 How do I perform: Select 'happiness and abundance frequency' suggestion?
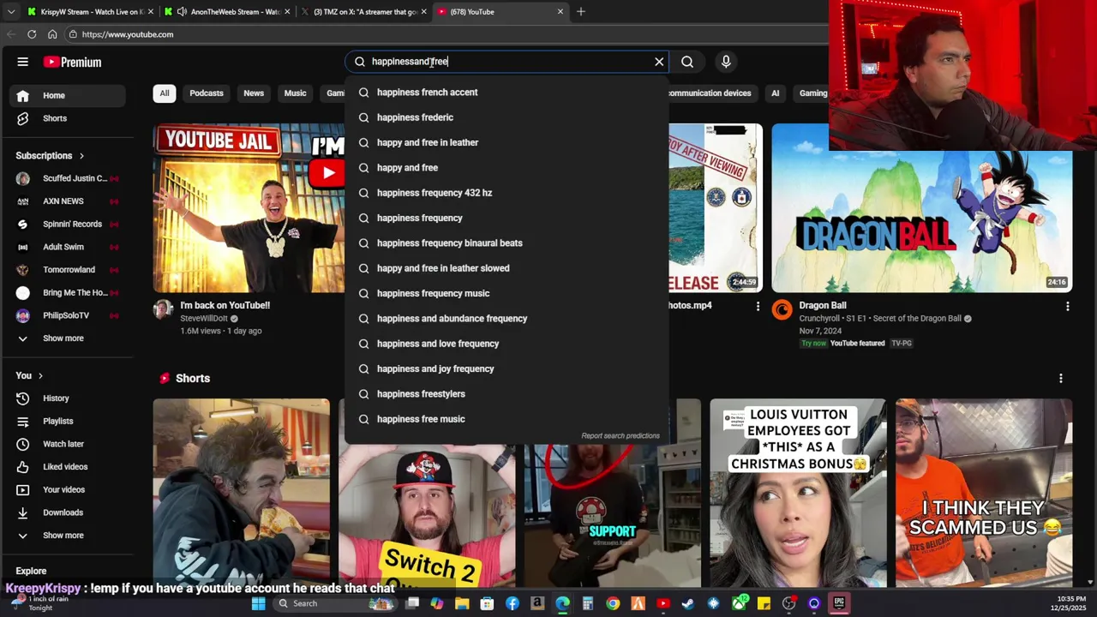(x=507, y=319)
